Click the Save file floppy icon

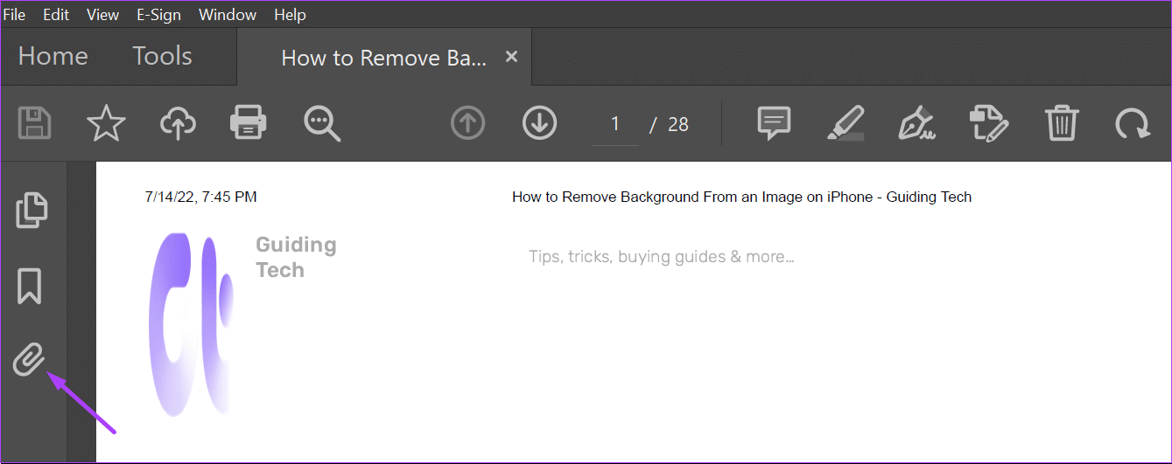35,123
